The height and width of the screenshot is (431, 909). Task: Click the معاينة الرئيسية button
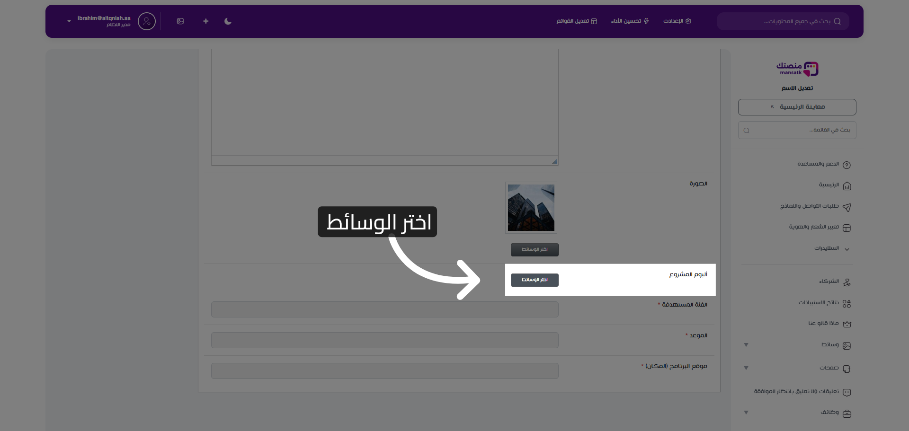point(797,107)
